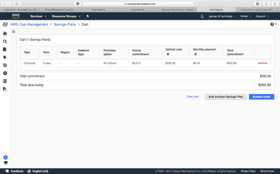280x174 pixels.
Task: Open the search magnifier sidebar icon
Action: [5, 42]
